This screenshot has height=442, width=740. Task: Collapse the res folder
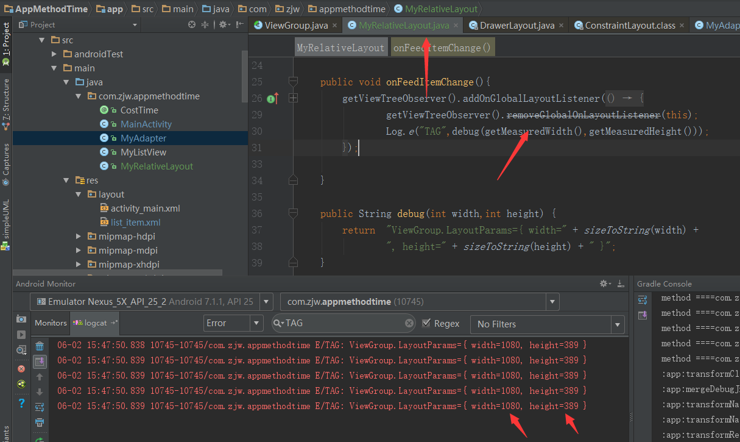click(66, 180)
